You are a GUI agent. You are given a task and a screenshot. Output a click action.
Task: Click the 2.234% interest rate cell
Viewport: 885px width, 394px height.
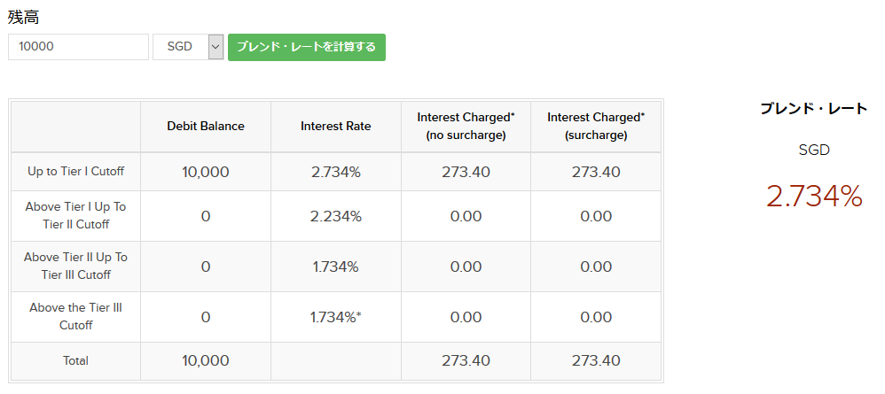click(x=336, y=216)
